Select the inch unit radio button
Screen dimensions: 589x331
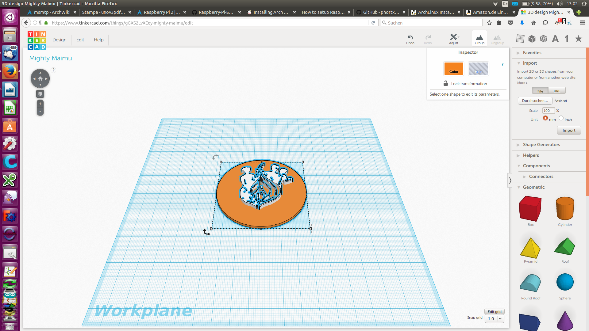(x=561, y=118)
